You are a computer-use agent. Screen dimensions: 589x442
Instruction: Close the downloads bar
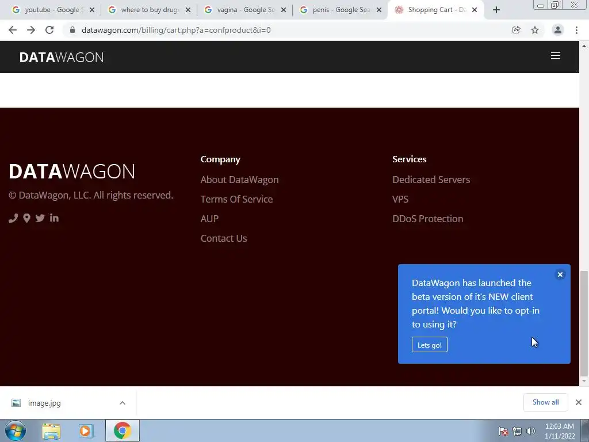(x=579, y=402)
